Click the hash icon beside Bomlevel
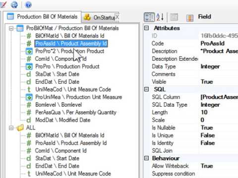238x178 pixels. click(x=29, y=105)
